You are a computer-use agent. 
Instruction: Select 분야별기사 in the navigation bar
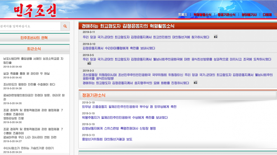click(x=249, y=15)
